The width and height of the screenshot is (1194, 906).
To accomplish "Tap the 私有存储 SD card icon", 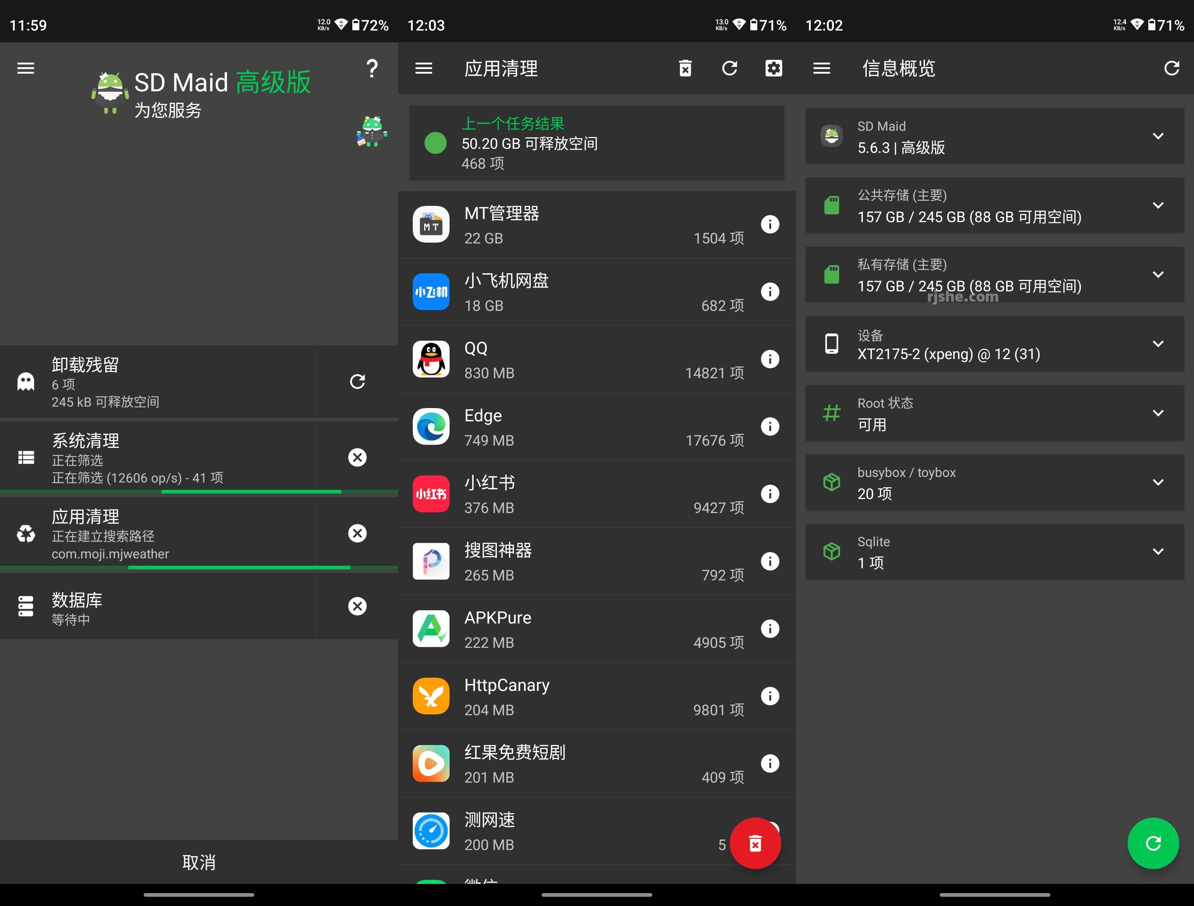I will (x=832, y=275).
